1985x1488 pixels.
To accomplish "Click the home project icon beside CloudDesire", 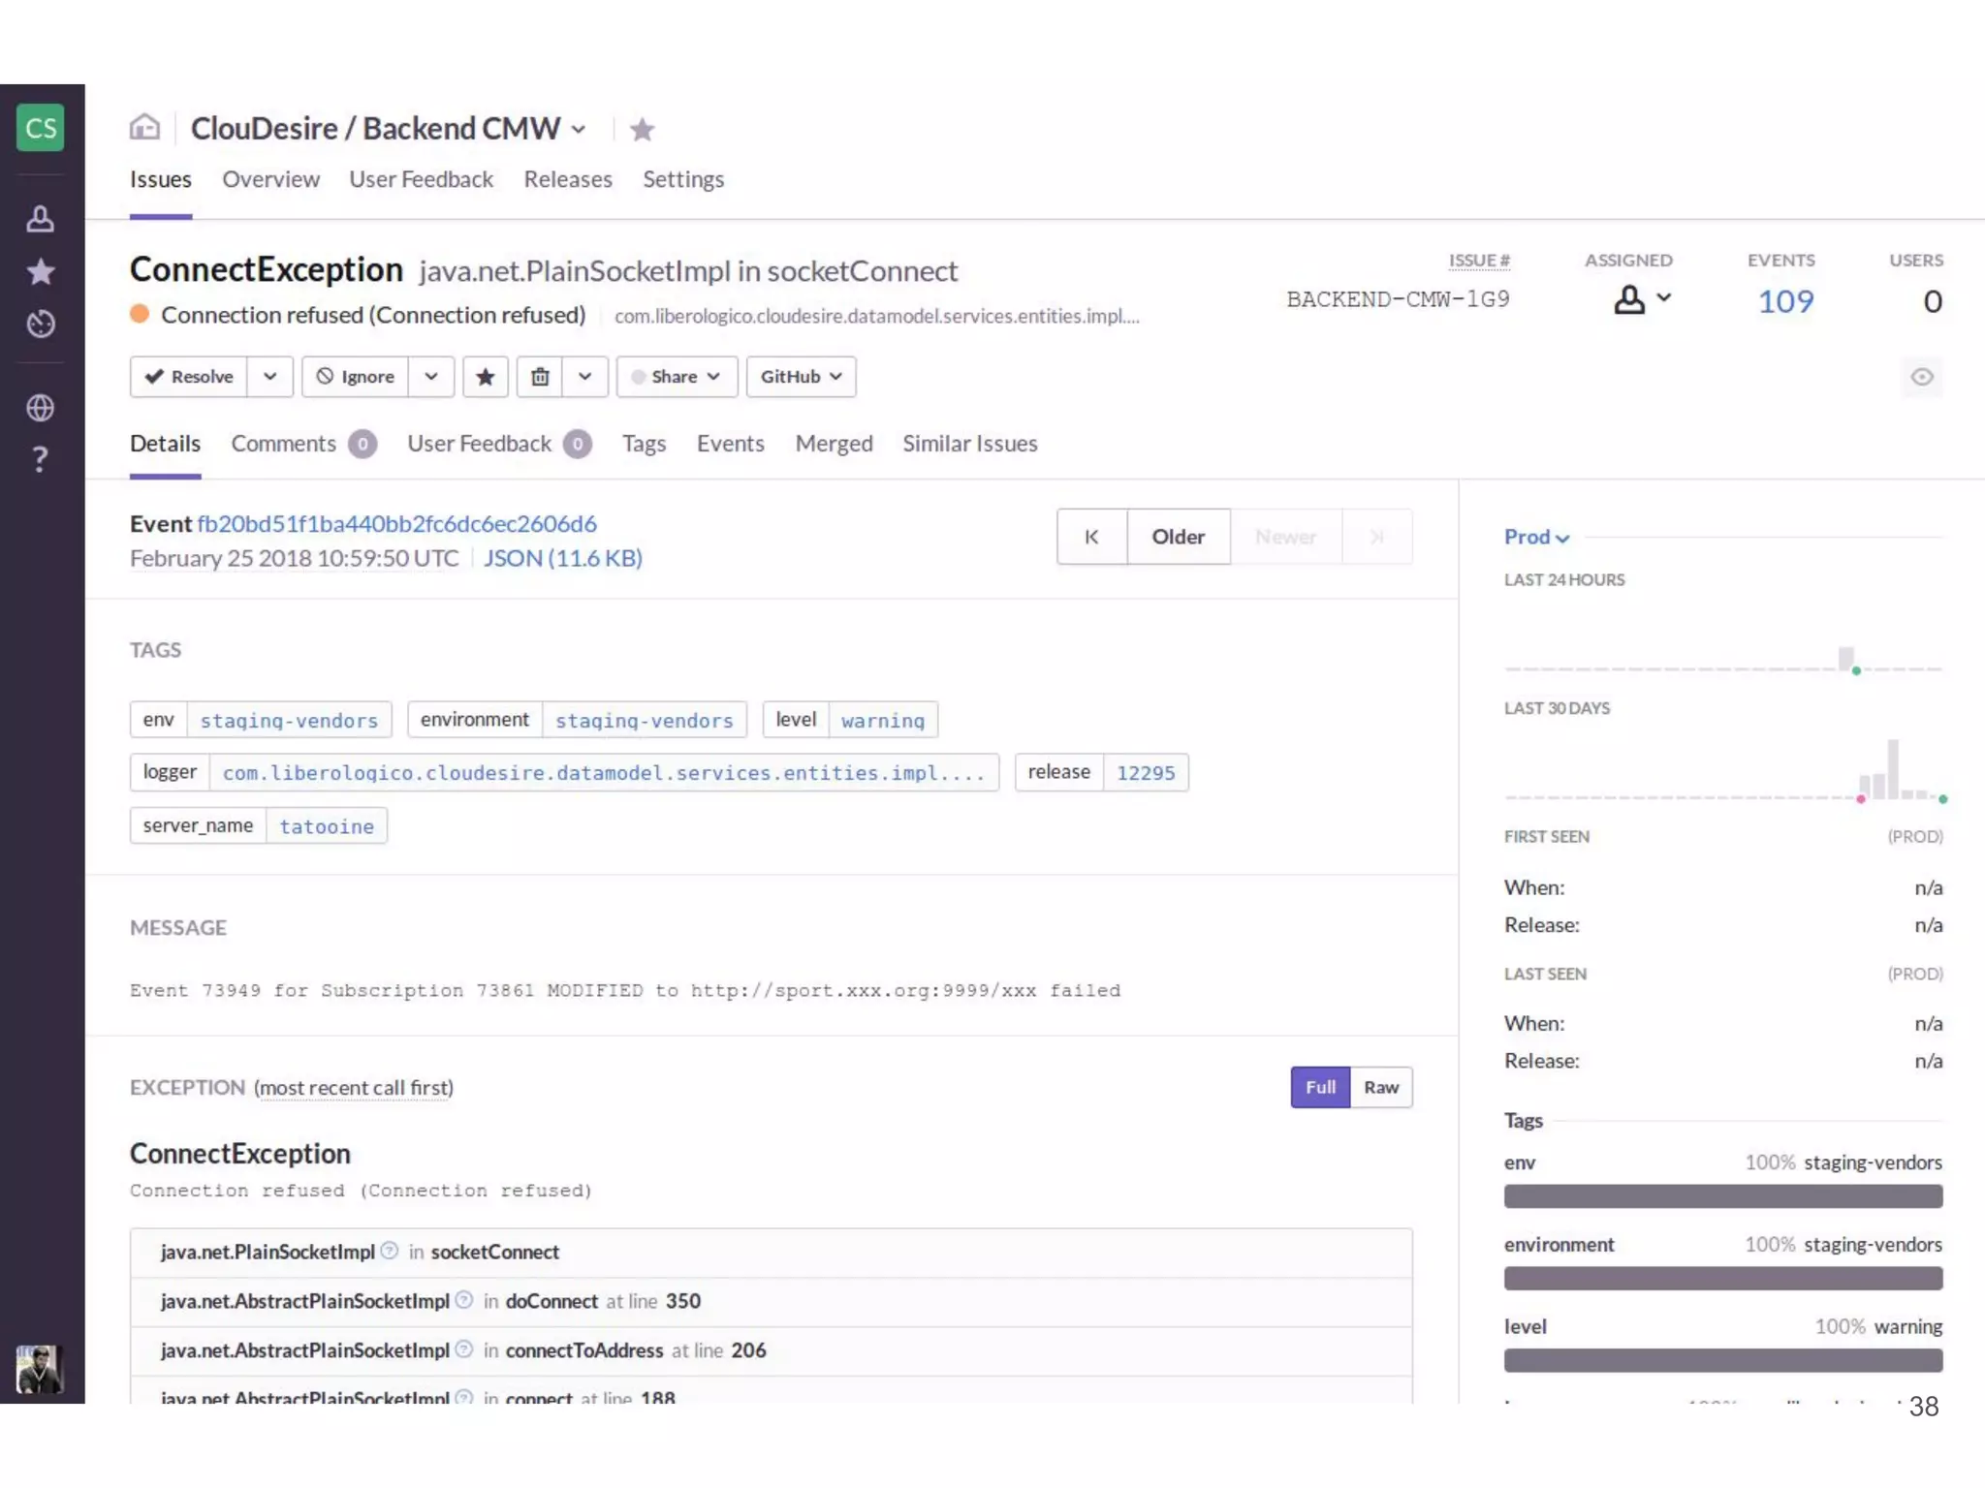I will [144, 127].
